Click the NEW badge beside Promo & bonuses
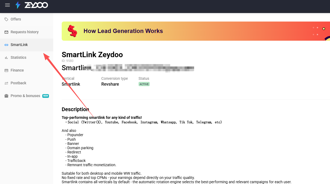 tap(46, 96)
